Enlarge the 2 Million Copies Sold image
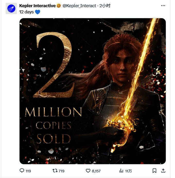 (x=93, y=91)
